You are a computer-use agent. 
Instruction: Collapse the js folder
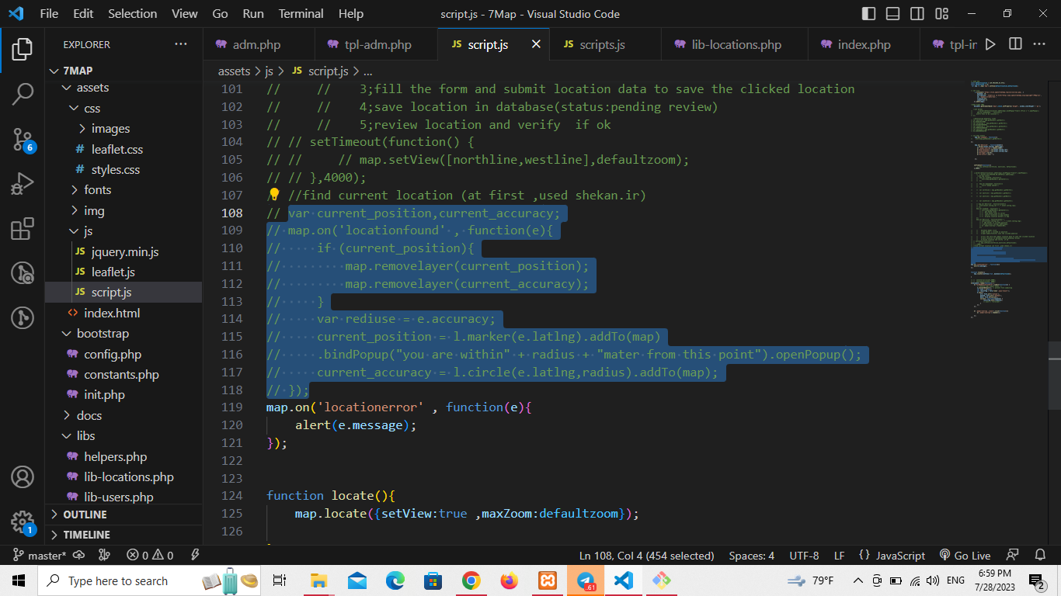(x=124, y=230)
